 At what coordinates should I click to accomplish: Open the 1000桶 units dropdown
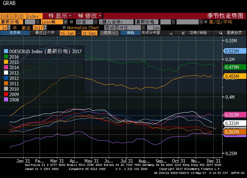[66, 22]
